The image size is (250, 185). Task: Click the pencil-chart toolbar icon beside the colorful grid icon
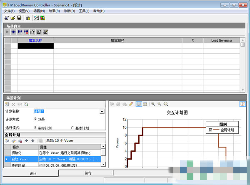tap(36, 18)
